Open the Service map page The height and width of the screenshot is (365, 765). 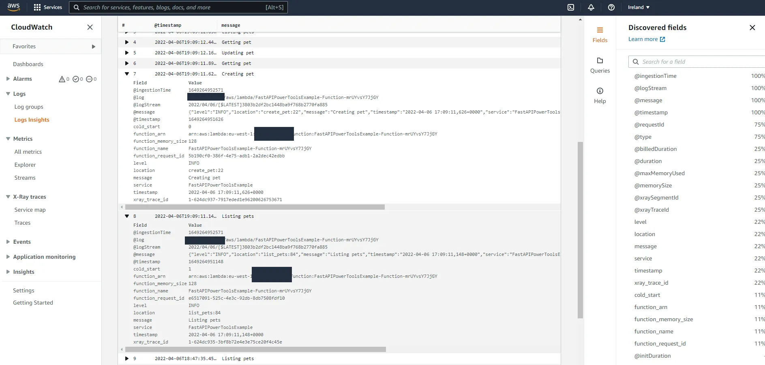(x=30, y=210)
